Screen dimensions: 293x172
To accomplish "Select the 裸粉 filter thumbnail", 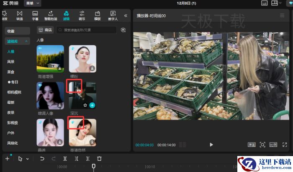I will tap(82, 59).
